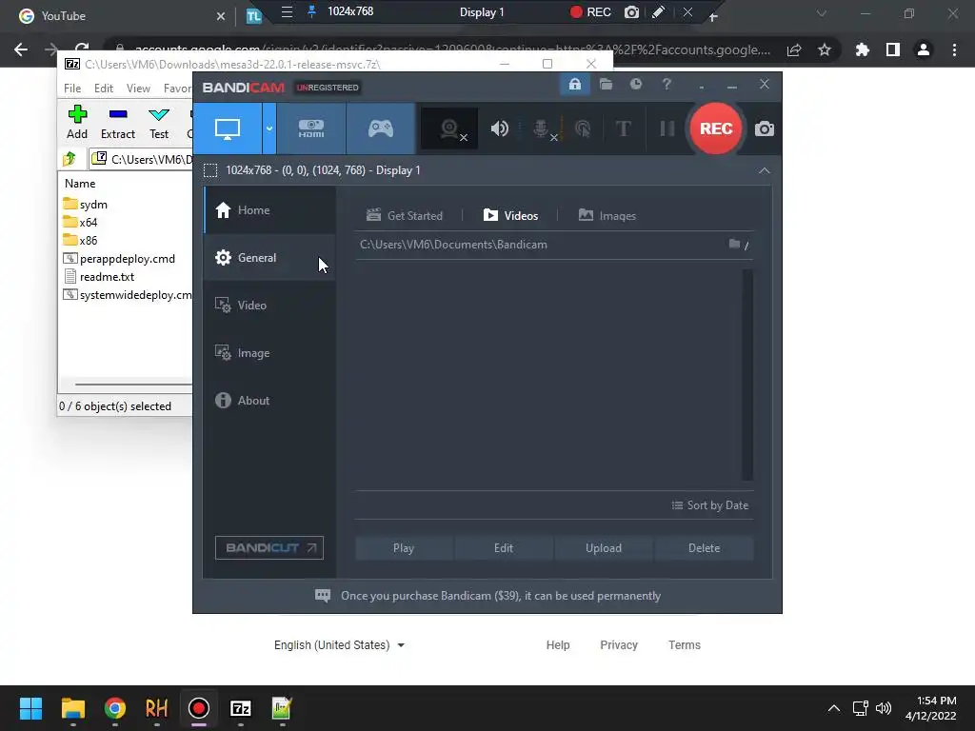Open the 7-Zip Edit menu

(x=103, y=89)
